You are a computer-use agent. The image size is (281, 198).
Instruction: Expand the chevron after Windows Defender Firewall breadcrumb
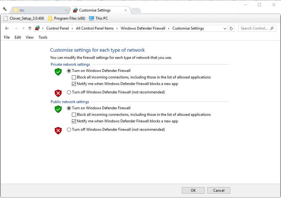point(169,28)
